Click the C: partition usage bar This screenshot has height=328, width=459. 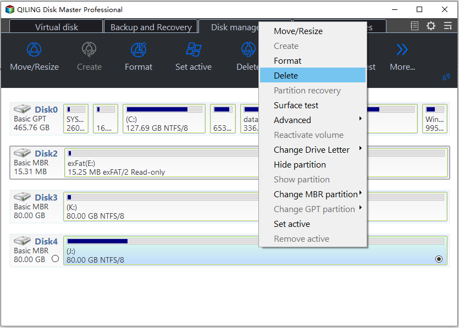(x=164, y=109)
